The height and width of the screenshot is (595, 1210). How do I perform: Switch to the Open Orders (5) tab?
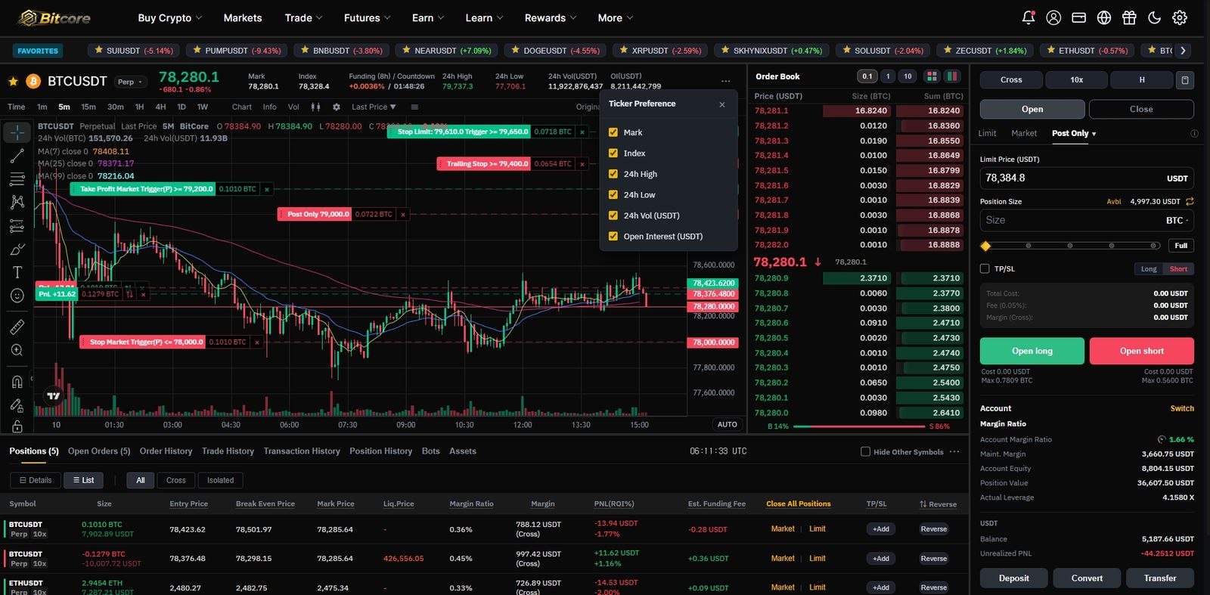coord(99,451)
